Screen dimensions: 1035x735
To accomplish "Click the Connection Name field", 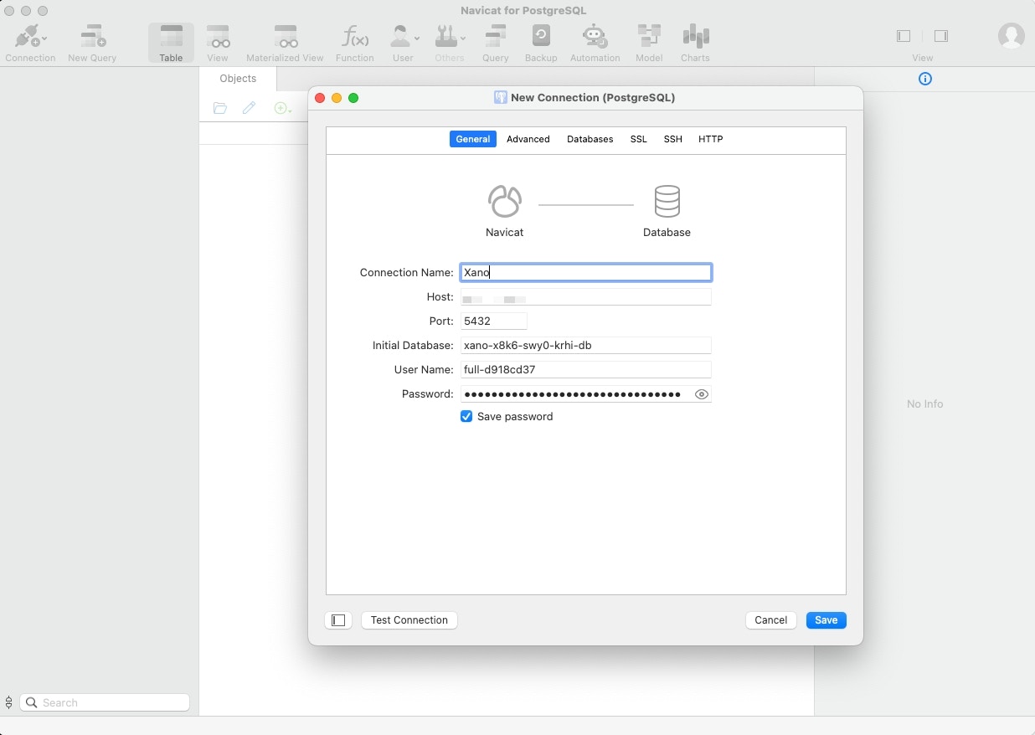I will click(586, 272).
